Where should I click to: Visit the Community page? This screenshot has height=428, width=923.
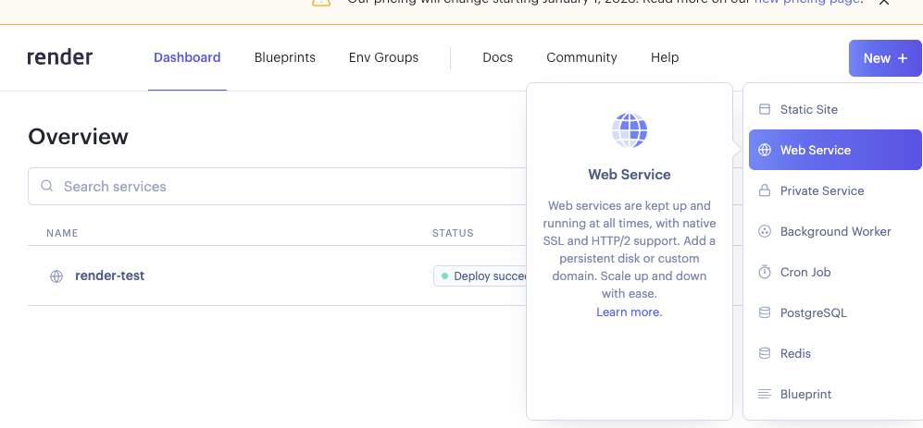pyautogui.click(x=581, y=57)
